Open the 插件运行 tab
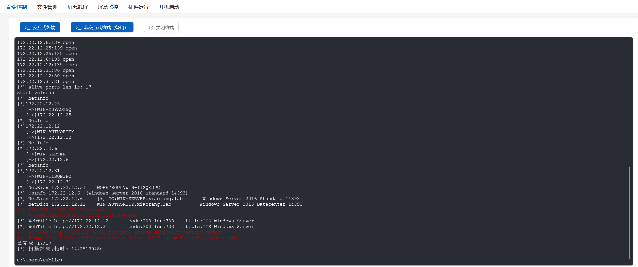 [x=139, y=7]
